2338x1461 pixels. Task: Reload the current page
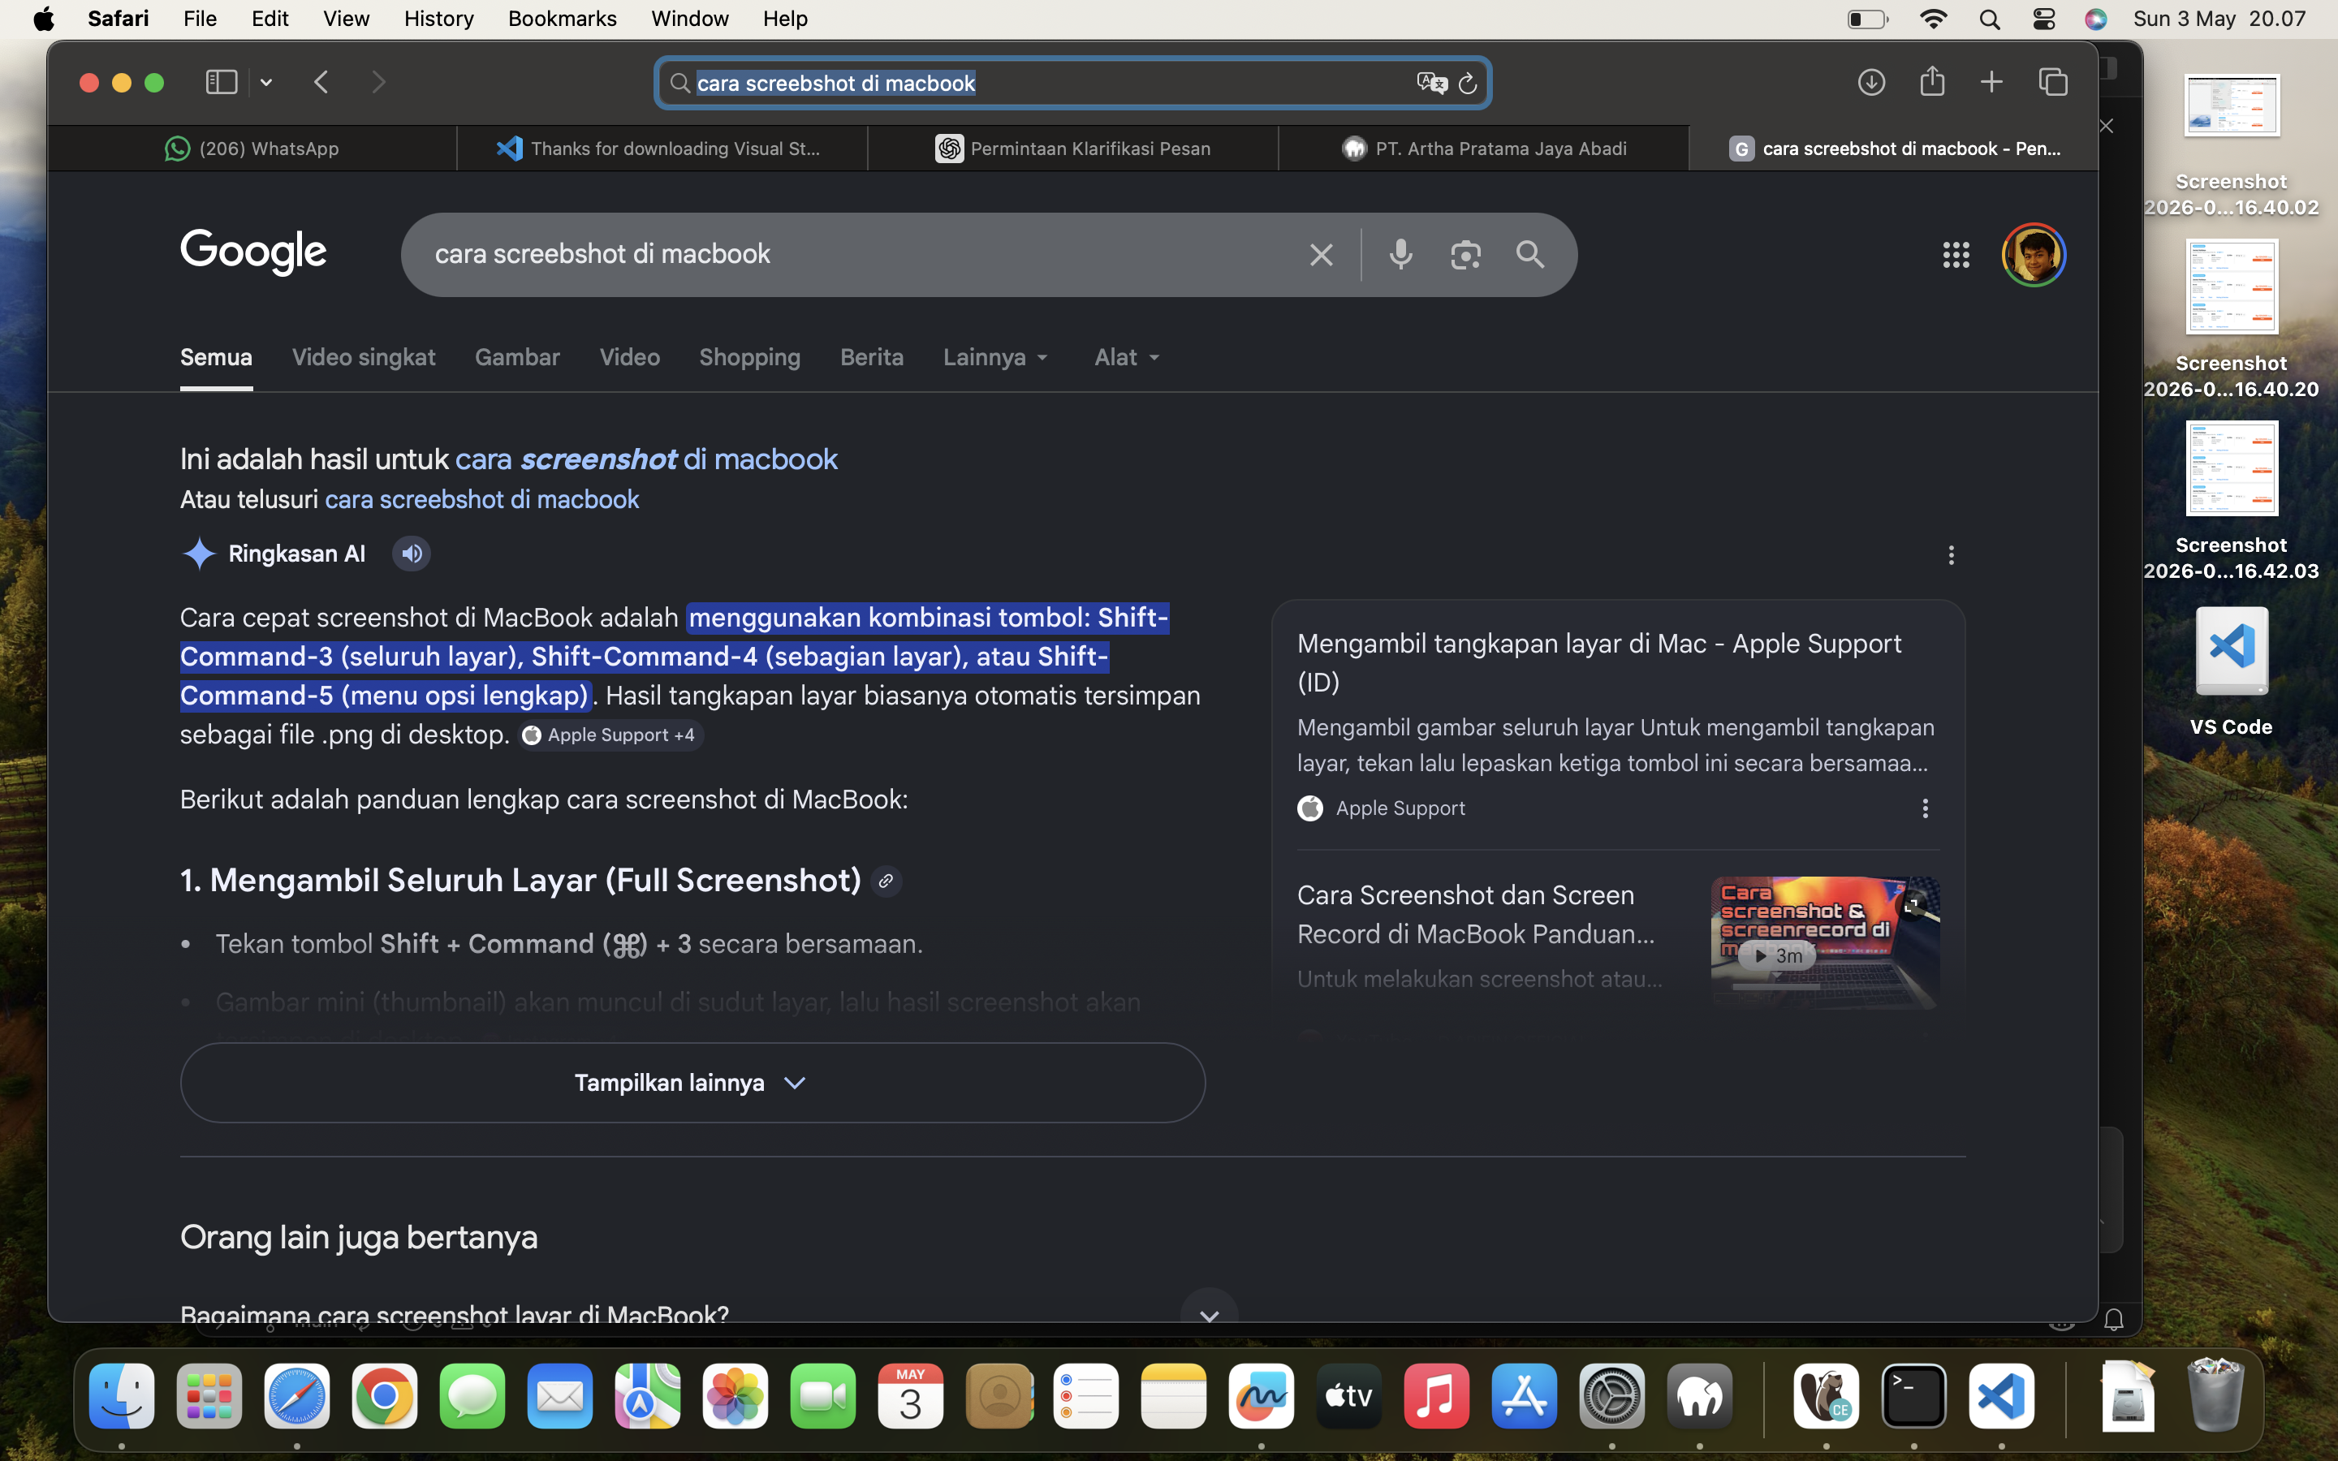(x=1468, y=83)
